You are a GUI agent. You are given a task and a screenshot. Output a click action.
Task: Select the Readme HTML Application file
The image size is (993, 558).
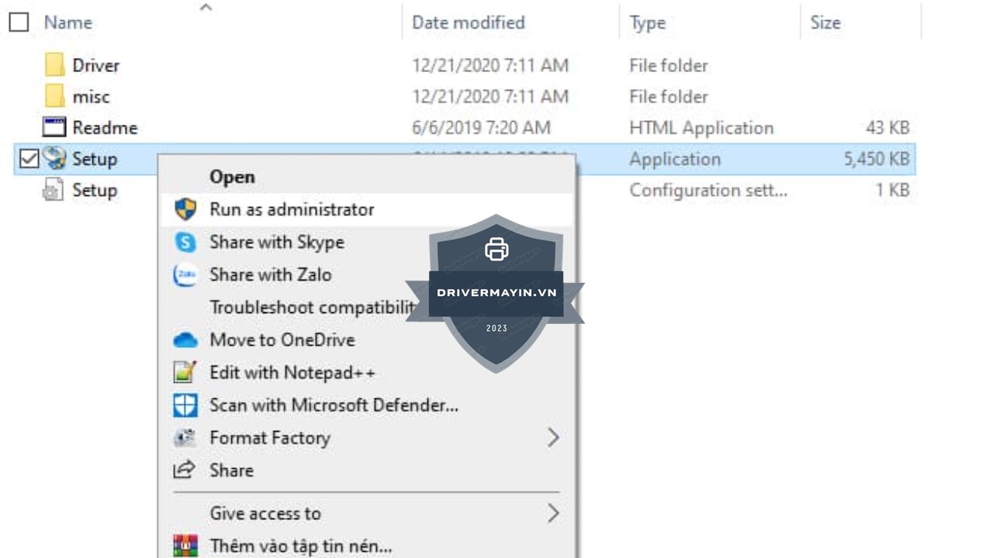click(x=104, y=128)
